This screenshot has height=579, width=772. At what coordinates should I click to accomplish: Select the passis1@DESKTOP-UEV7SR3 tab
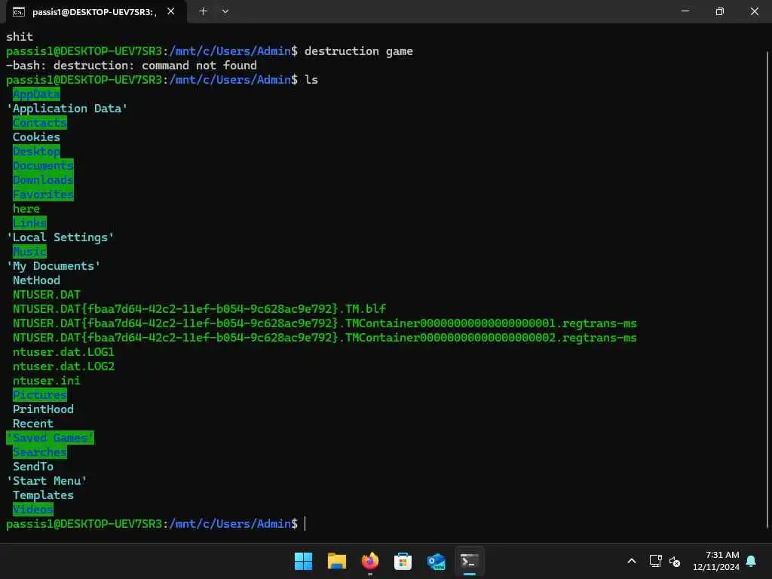[x=94, y=12]
